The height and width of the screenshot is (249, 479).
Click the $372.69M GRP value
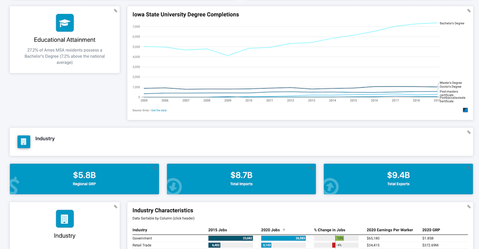tap(430, 245)
